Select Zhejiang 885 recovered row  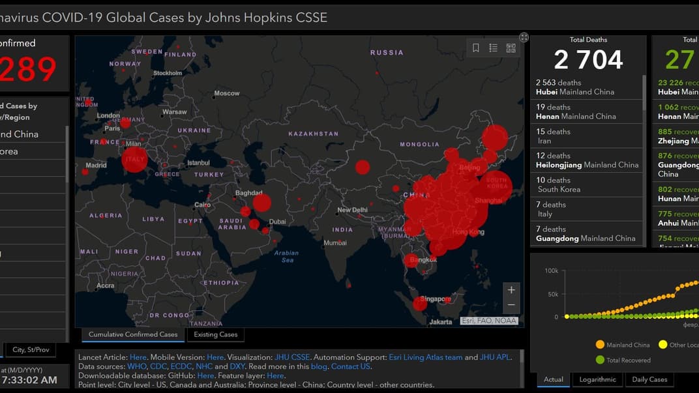coord(676,136)
